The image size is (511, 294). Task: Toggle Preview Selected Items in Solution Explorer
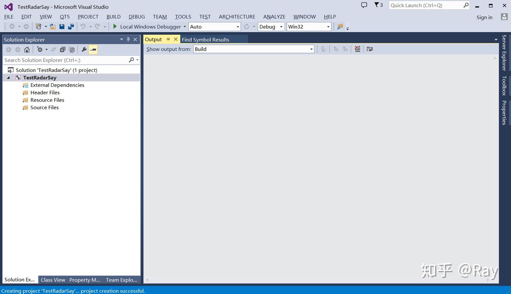(93, 49)
